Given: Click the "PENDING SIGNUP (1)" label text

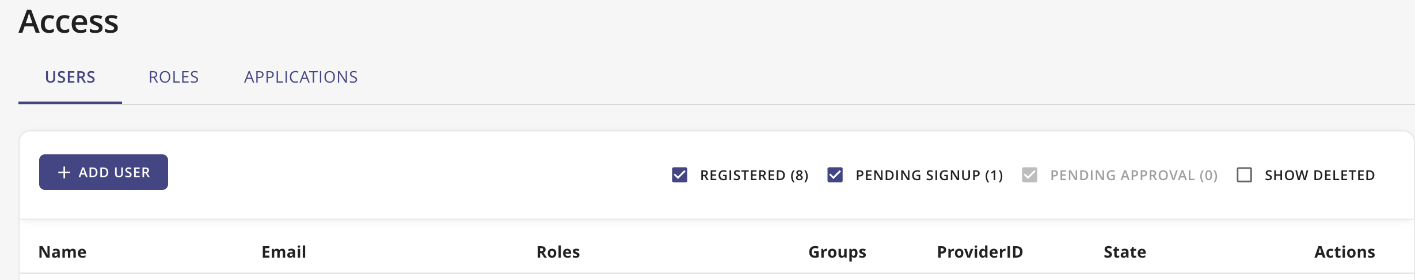Looking at the screenshot, I should pos(929,176).
